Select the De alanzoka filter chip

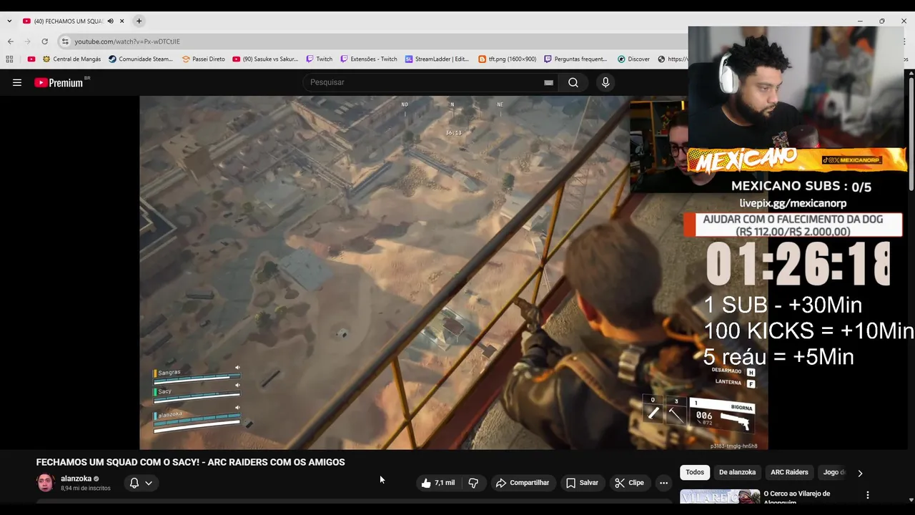coord(737,472)
